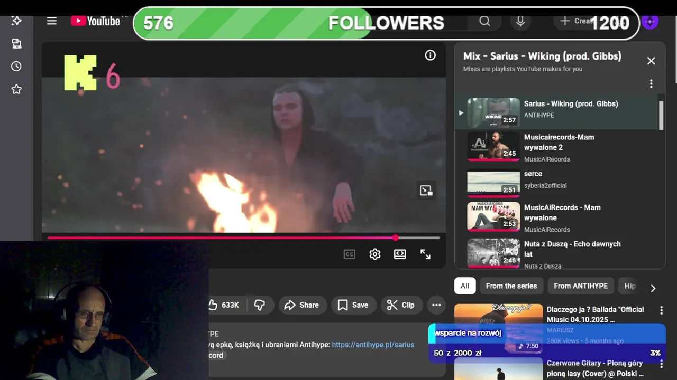Open Czerwone Gitary - Płoną góry video
The image size is (677, 380).
596,368
